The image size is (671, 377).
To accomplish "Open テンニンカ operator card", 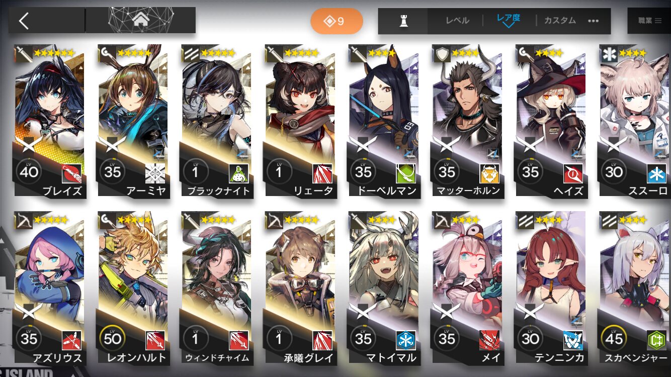I will 551,288.
